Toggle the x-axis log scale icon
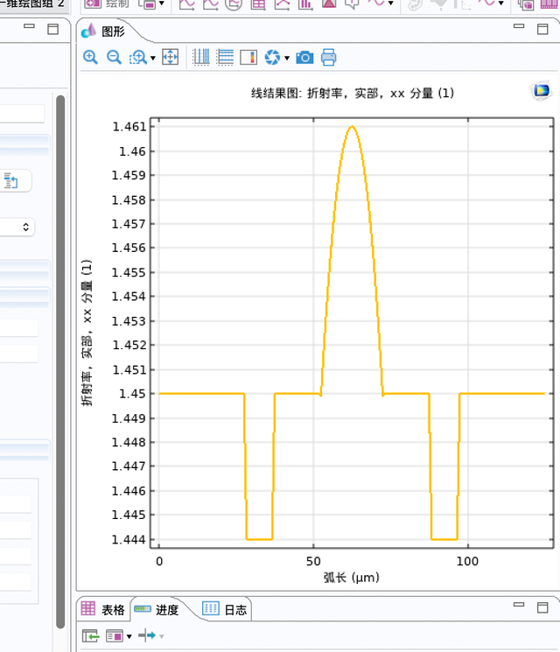The height and width of the screenshot is (652, 560). (x=201, y=57)
